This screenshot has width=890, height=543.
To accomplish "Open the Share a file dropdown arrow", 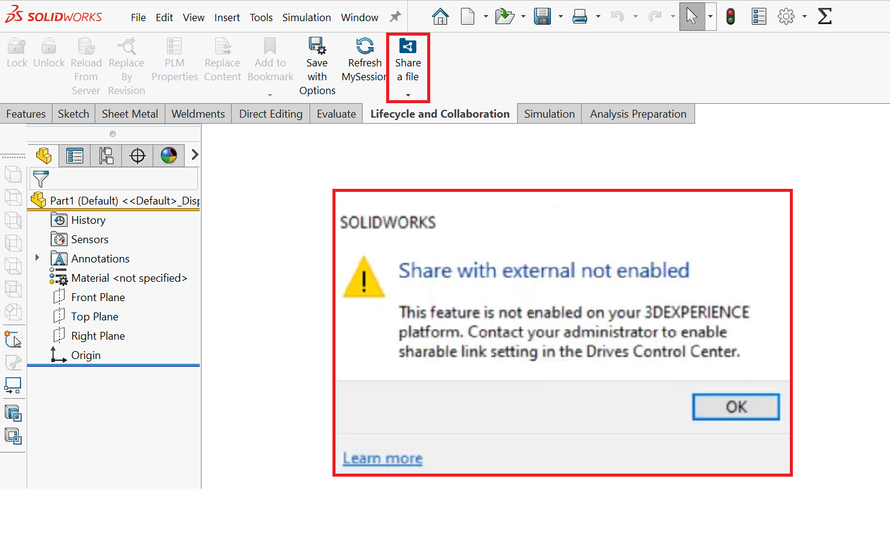I will coord(408,95).
